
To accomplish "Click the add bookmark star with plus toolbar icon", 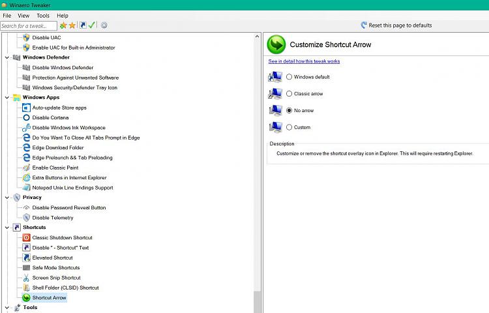I will 63,25.
